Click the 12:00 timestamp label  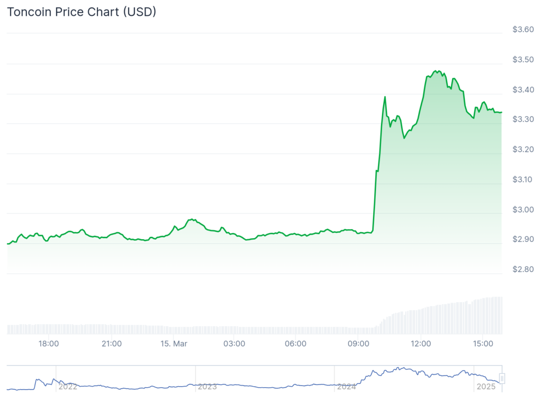pos(421,343)
